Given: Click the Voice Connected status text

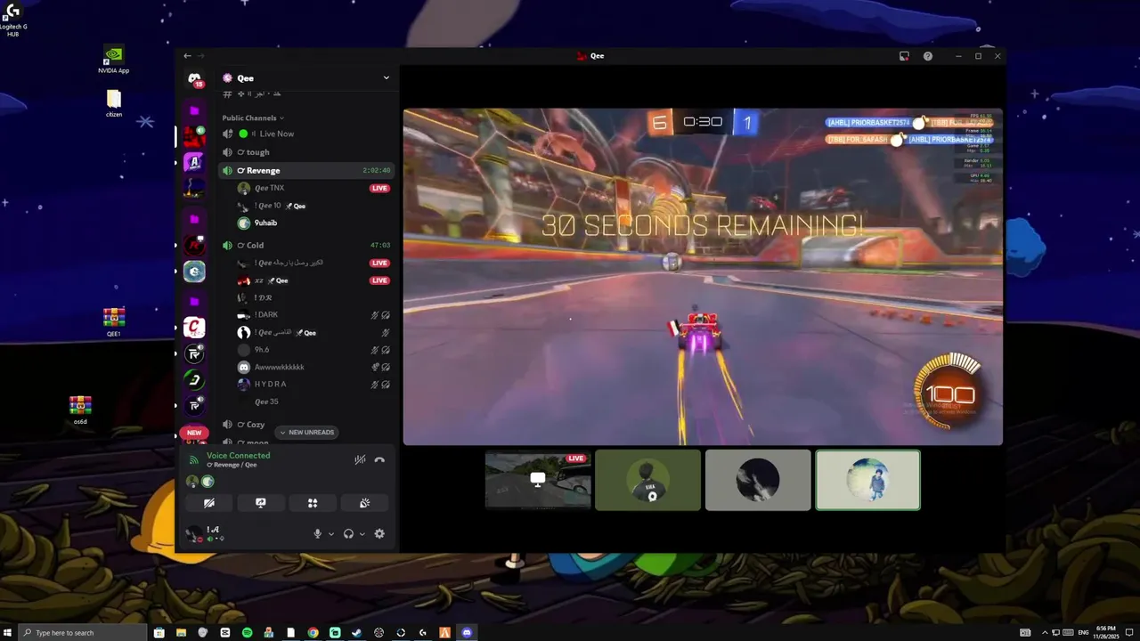Looking at the screenshot, I should [238, 455].
